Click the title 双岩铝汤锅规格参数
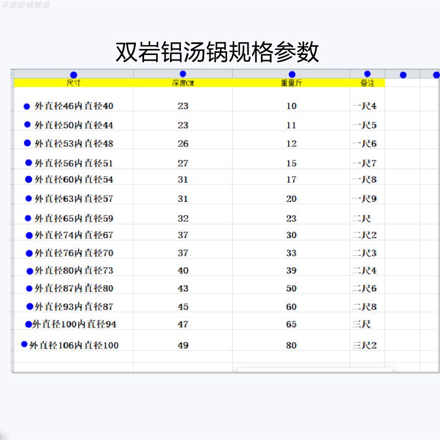Screen dimensions: 440x440 (x=217, y=52)
